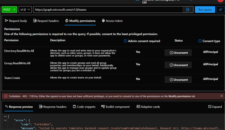Image resolution: width=225 pixels, height=130 pixels.
Task: Click the Response headers tab icon
Action: [41, 107]
